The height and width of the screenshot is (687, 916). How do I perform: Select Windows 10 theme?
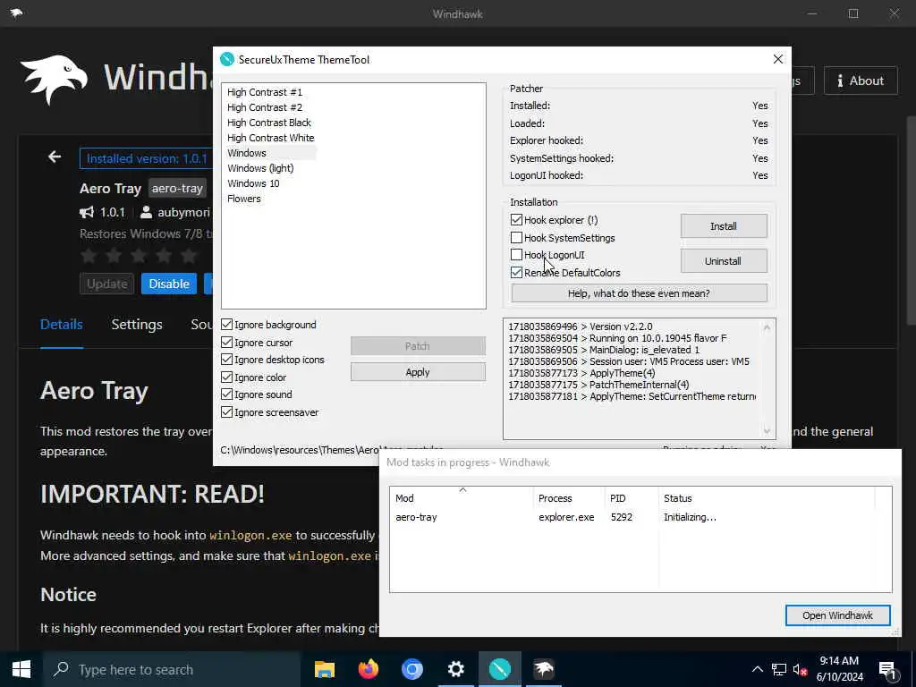[x=253, y=183]
